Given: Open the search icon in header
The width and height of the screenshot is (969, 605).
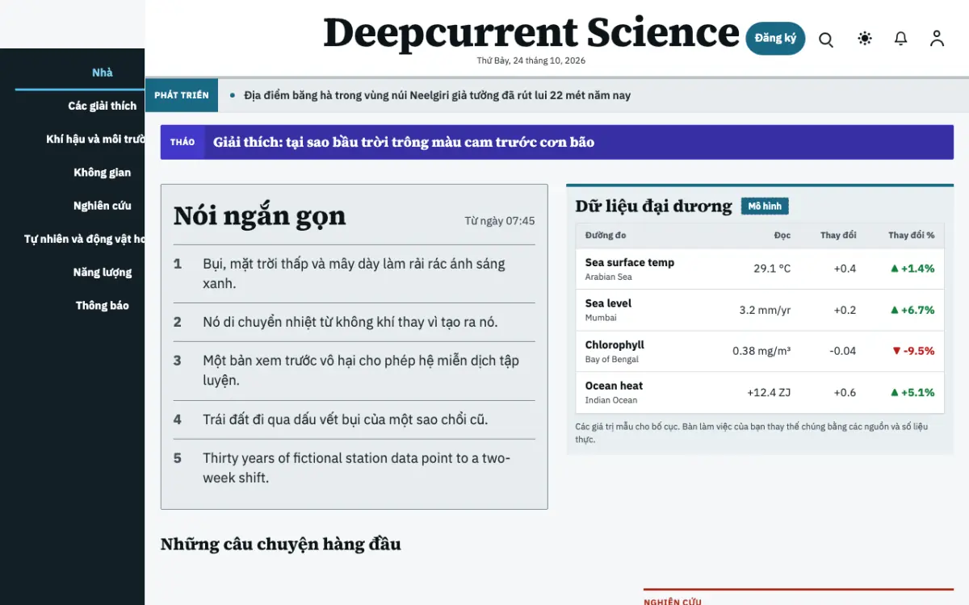Looking at the screenshot, I should pos(826,39).
